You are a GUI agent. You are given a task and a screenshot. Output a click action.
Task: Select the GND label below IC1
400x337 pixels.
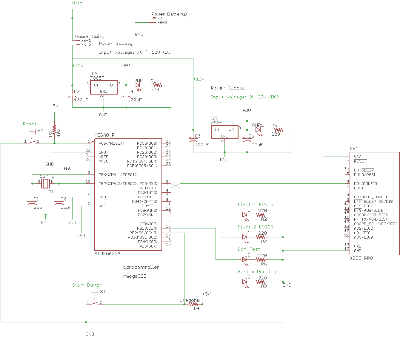(224, 160)
